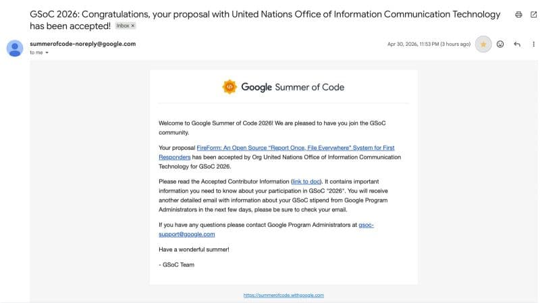Click the gsoc-support@google.com email link
This screenshot has width=540, height=303.
pos(266,229)
